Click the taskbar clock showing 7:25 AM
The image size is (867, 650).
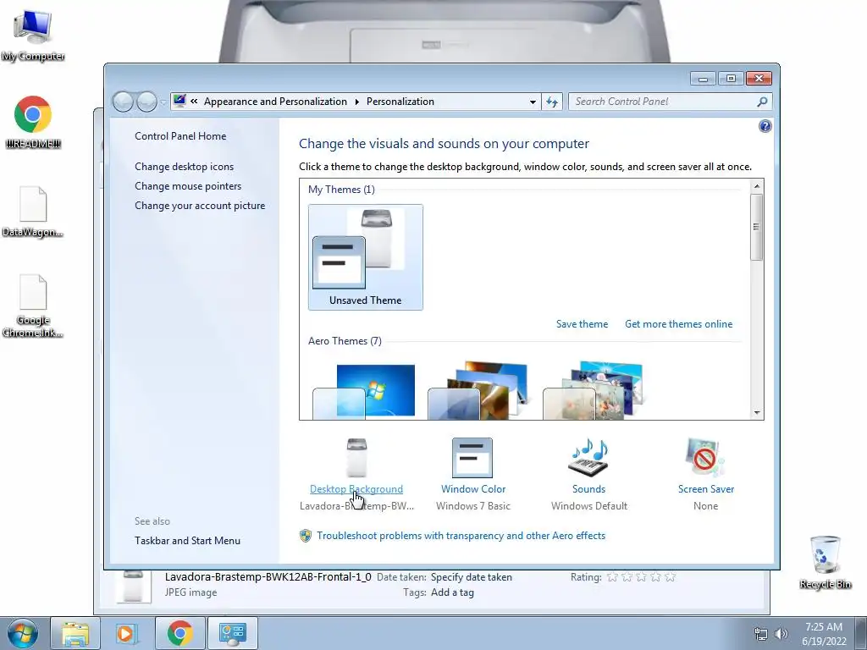(x=824, y=634)
